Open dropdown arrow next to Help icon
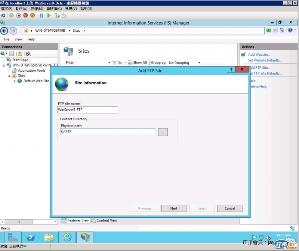Screen dimensions: 299x251 (295, 30)
